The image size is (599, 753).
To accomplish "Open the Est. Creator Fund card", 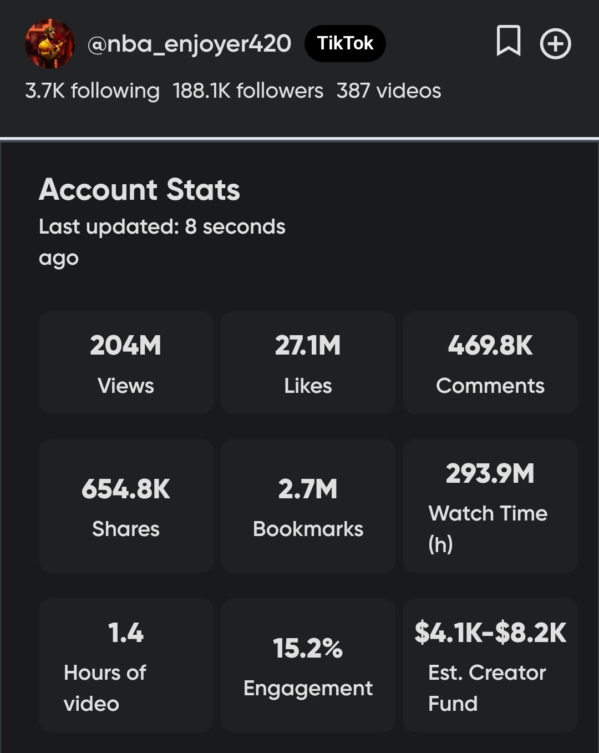I will pos(490,665).
